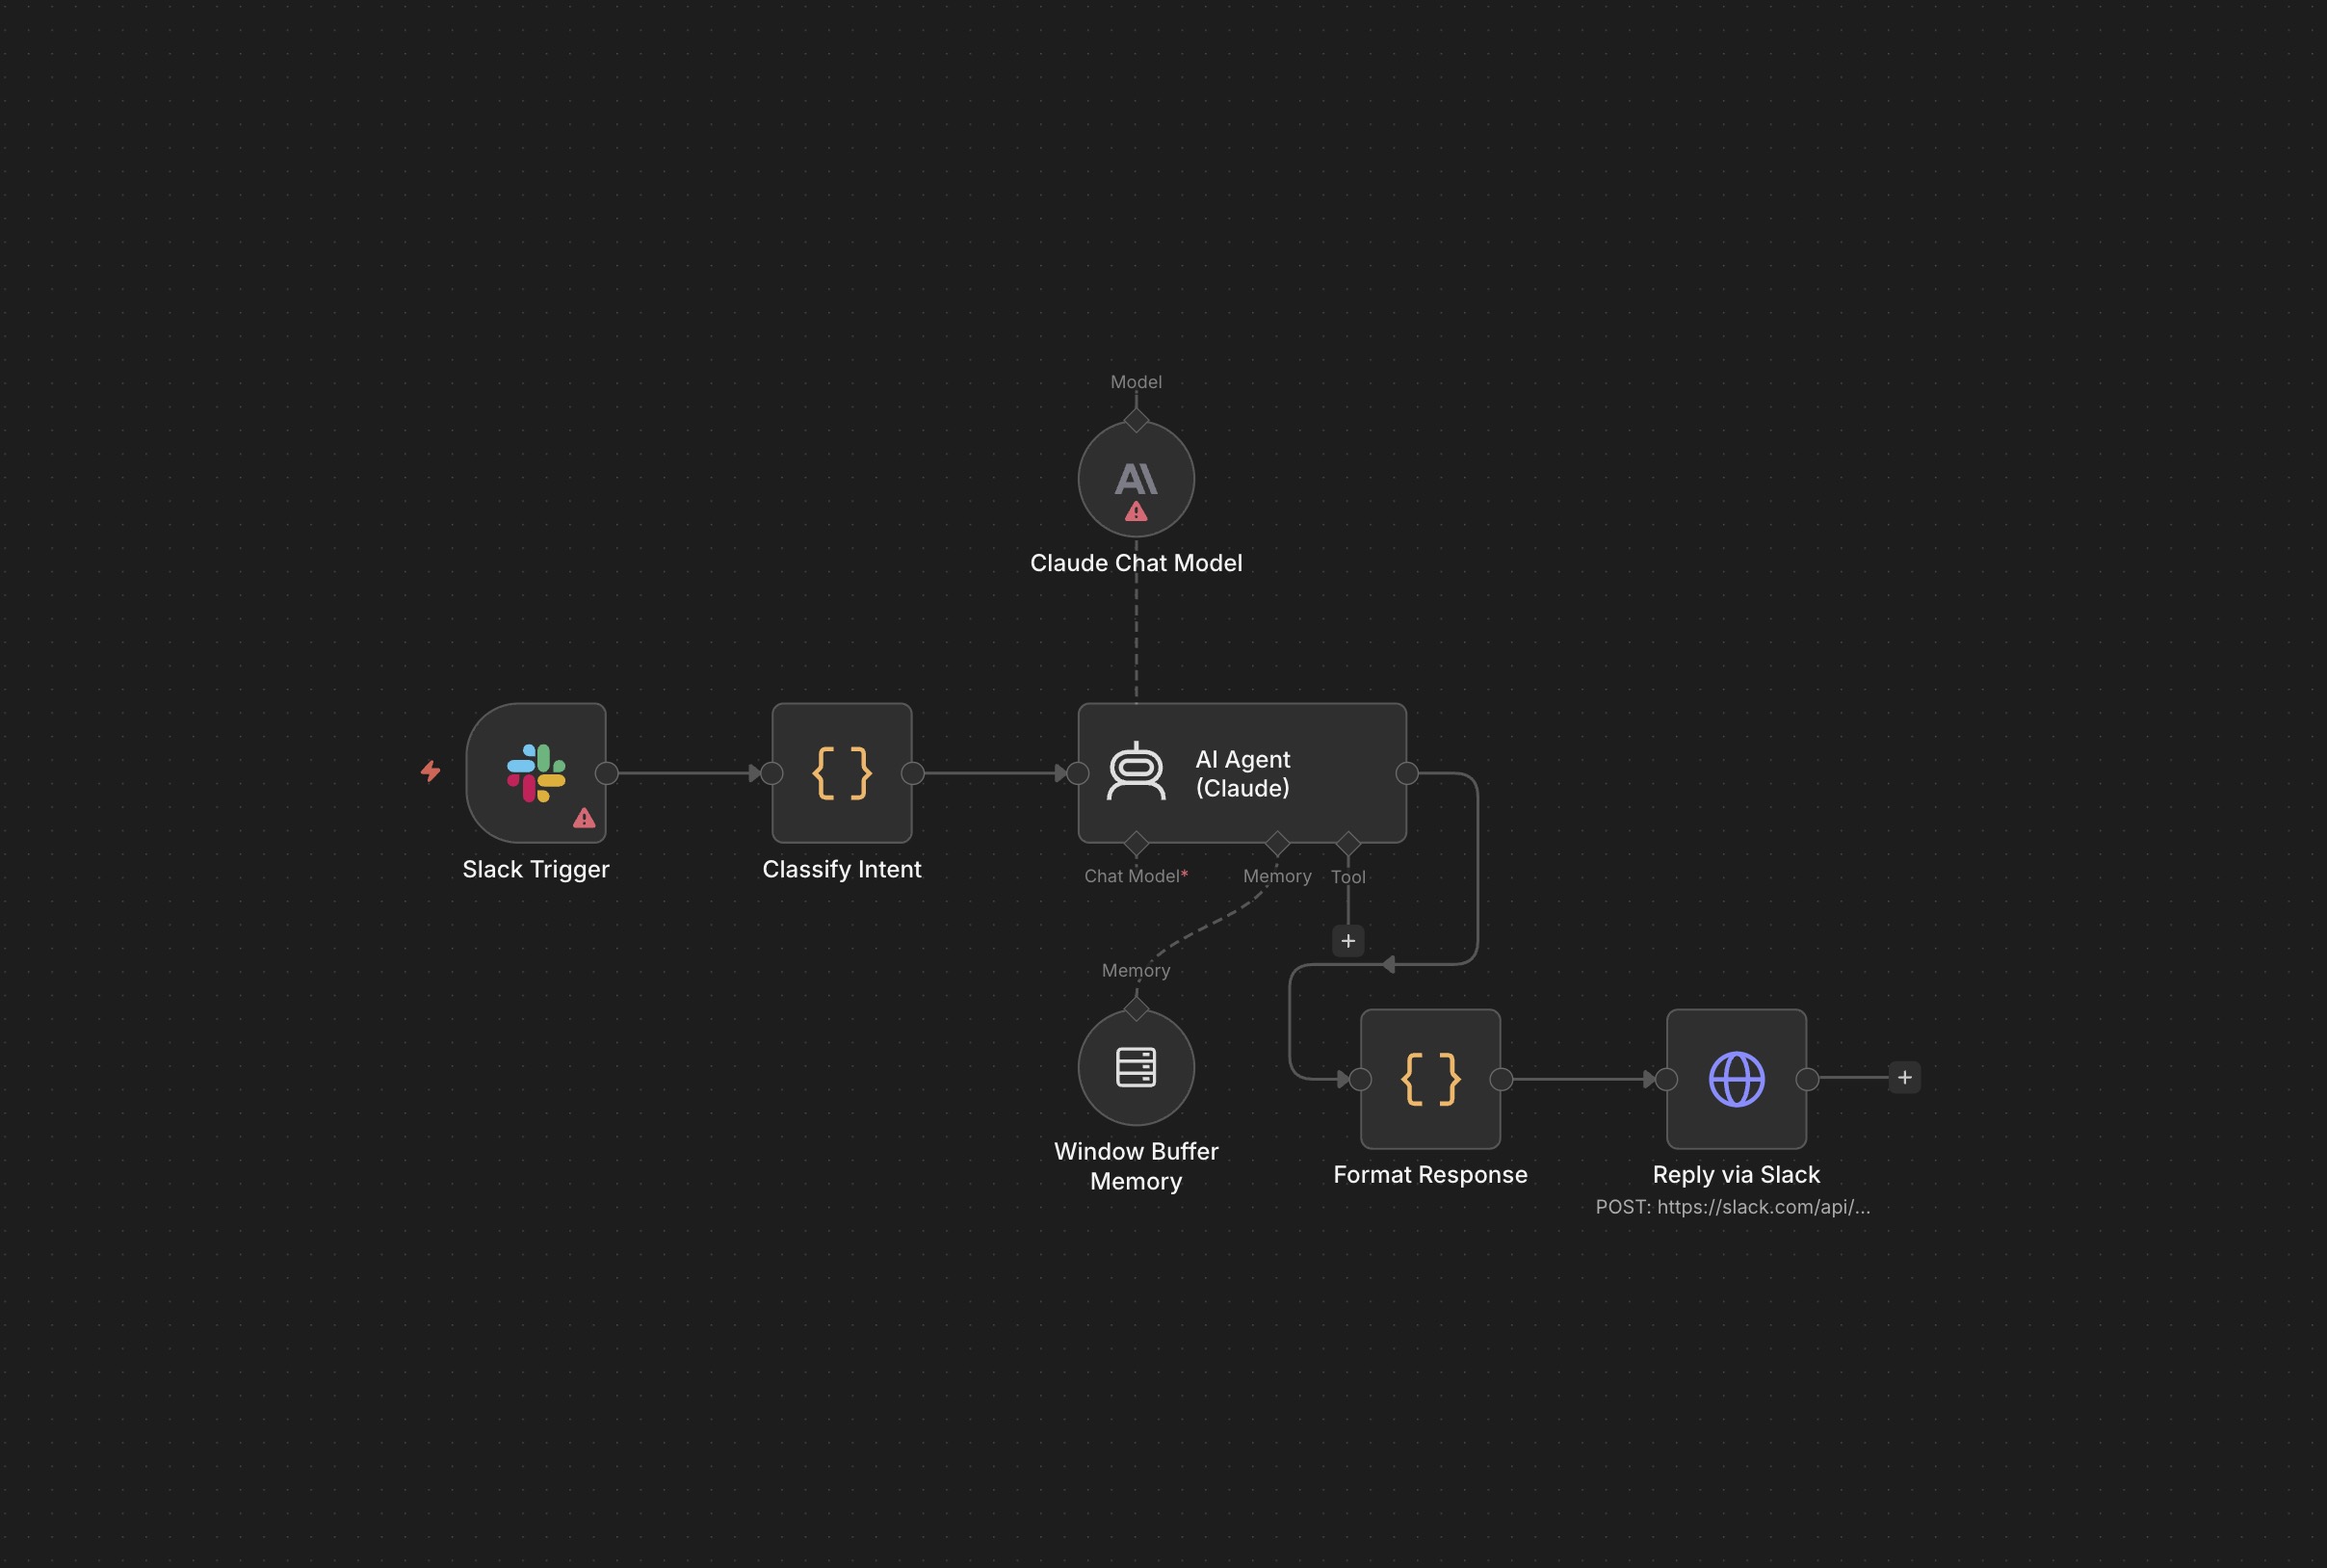Add a node after Reply via Slack
Viewport: 2327px width, 1568px height.
(1905, 1078)
